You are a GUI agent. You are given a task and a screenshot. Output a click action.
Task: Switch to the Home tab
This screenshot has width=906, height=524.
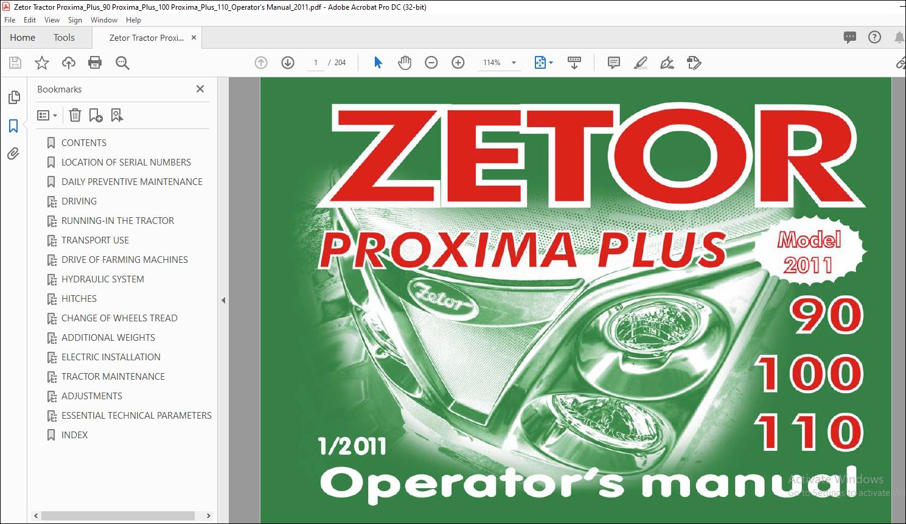[x=23, y=38]
